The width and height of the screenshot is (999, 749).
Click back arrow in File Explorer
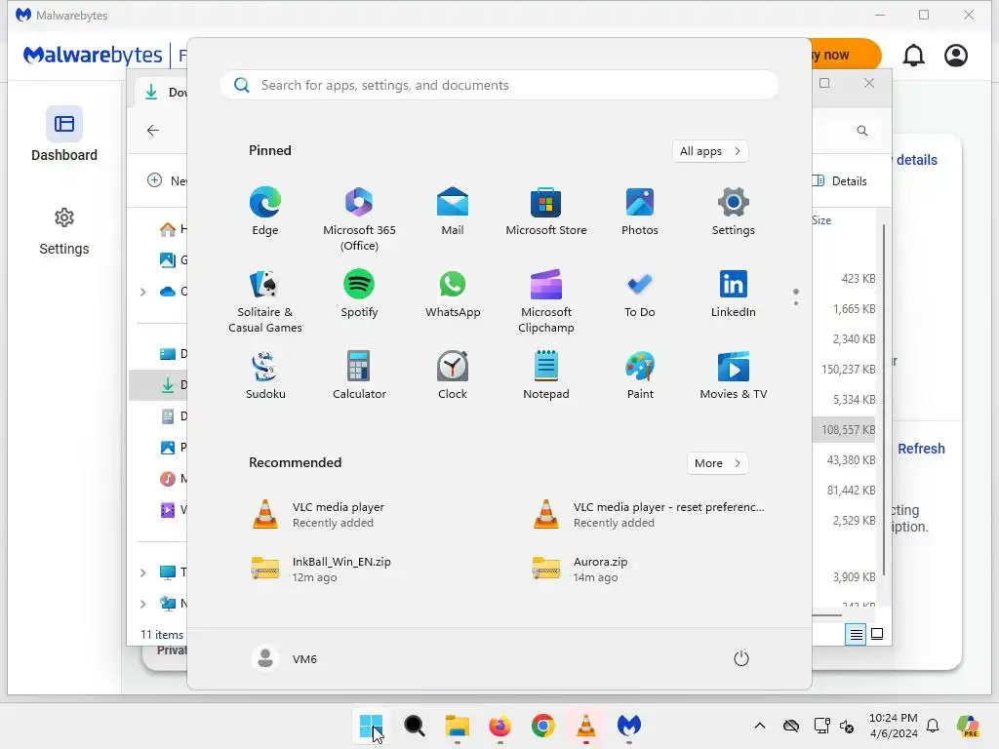[153, 131]
